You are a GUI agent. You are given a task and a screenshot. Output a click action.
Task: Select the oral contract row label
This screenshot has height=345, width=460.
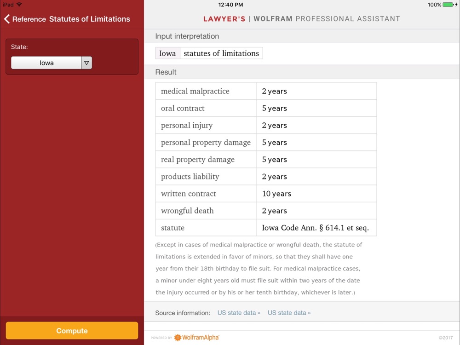[183, 108]
